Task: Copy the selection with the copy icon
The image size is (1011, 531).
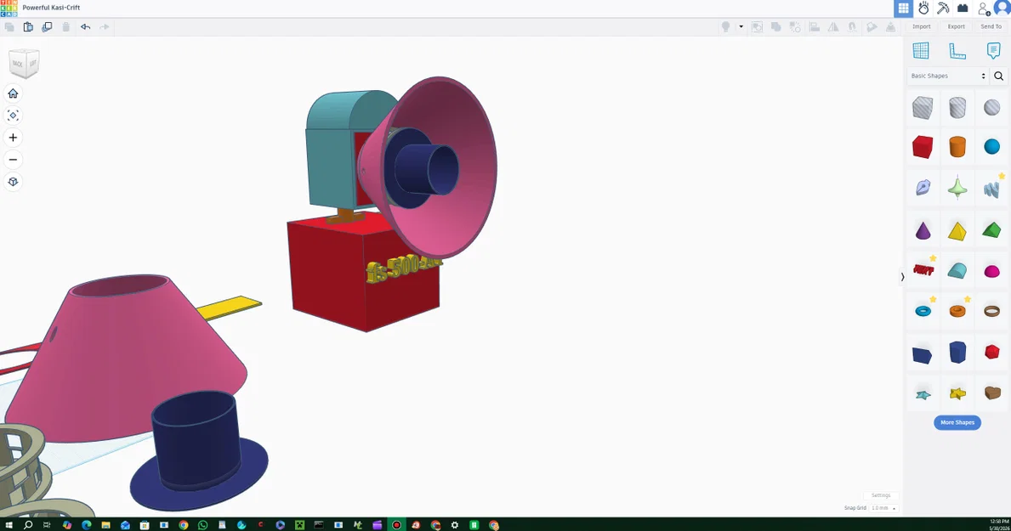Action: pyautogui.click(x=9, y=27)
